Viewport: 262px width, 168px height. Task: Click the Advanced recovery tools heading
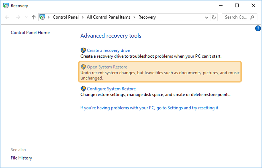coord(111,36)
